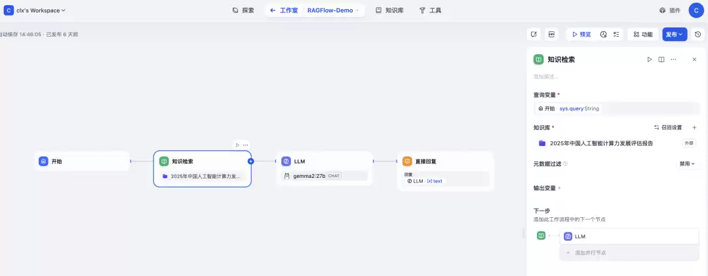Expand the 发布 publish dropdown
The image size is (708, 276).
pyautogui.click(x=675, y=34)
